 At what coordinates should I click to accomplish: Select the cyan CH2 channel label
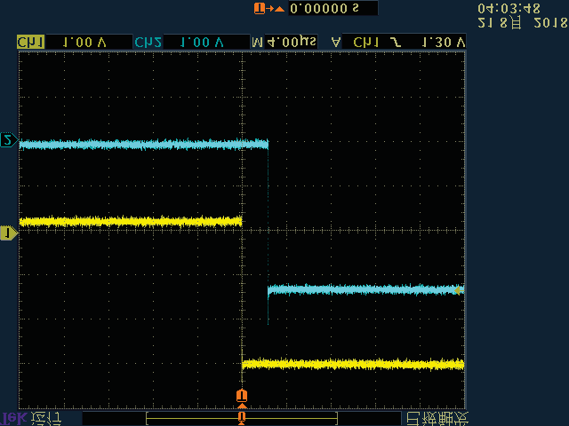[x=147, y=42]
